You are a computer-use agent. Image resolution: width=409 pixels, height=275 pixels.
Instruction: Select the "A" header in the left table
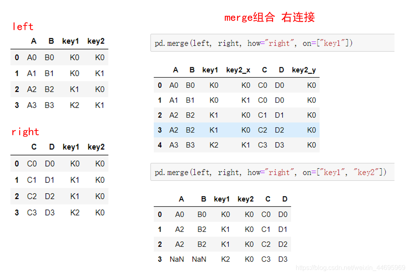pyautogui.click(x=33, y=41)
